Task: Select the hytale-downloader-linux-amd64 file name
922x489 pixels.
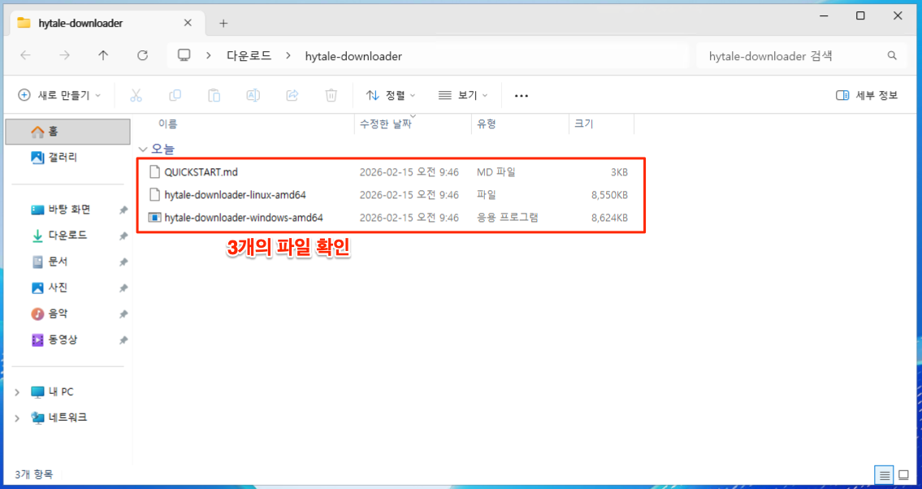Action: coord(236,195)
